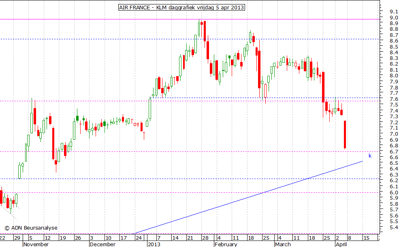Click the 5.4 price axis value

click(393, 227)
